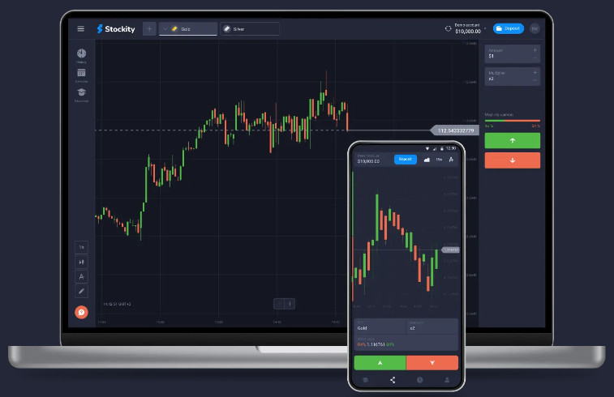
Task: Tap the phone's status bar battery icon
Action: pyautogui.click(x=442, y=148)
